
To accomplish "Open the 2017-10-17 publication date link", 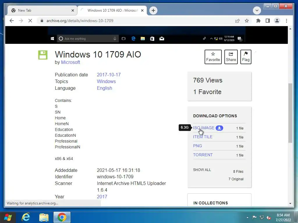I will 109,75.
